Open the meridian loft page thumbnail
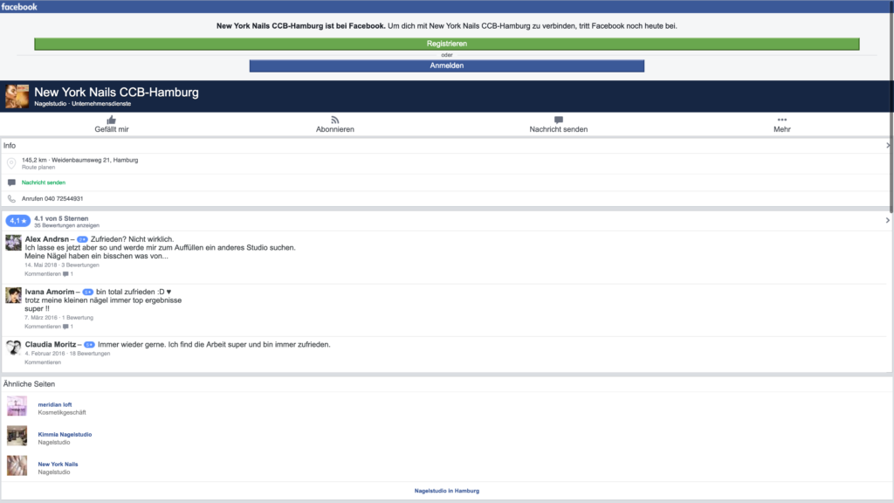The width and height of the screenshot is (894, 503). pos(17,406)
